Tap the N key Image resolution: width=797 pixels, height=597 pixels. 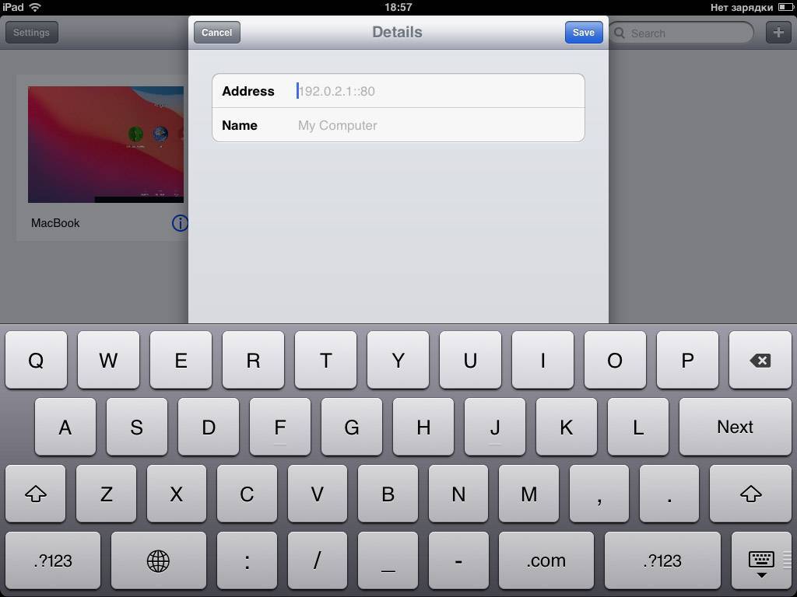pos(458,494)
